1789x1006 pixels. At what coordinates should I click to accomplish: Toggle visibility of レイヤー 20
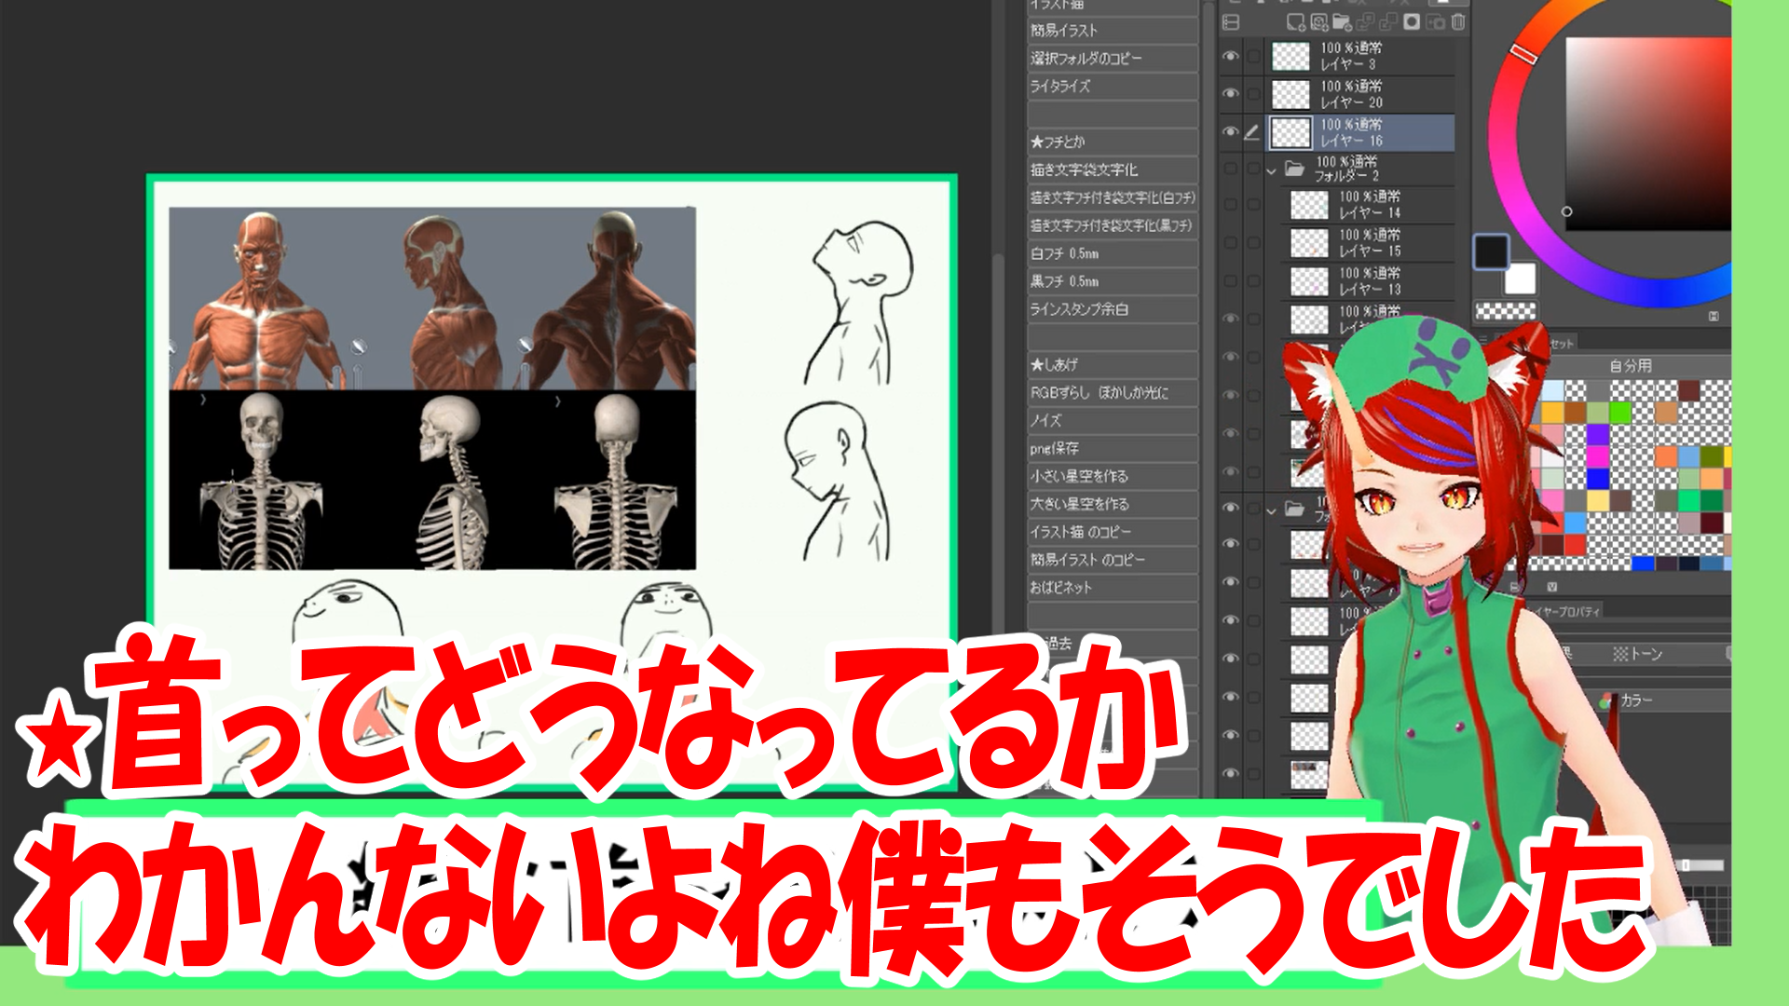(1230, 93)
